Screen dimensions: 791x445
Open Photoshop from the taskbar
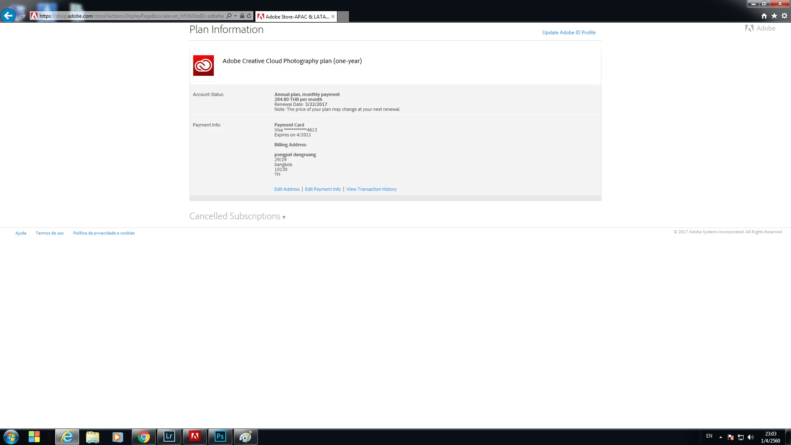pyautogui.click(x=220, y=436)
